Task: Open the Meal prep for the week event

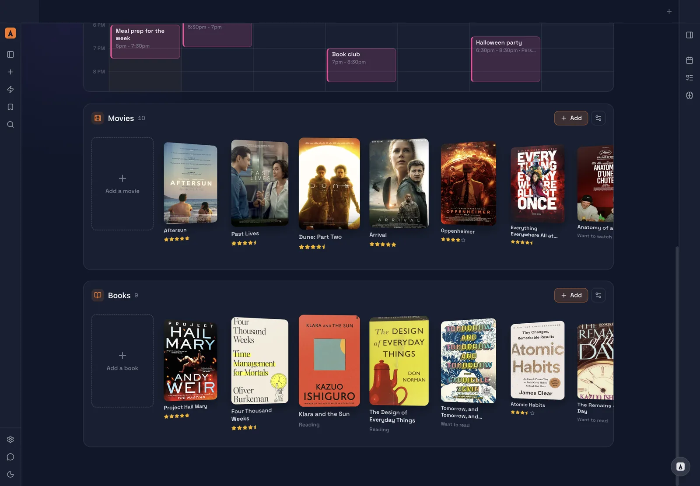Action: (x=145, y=41)
